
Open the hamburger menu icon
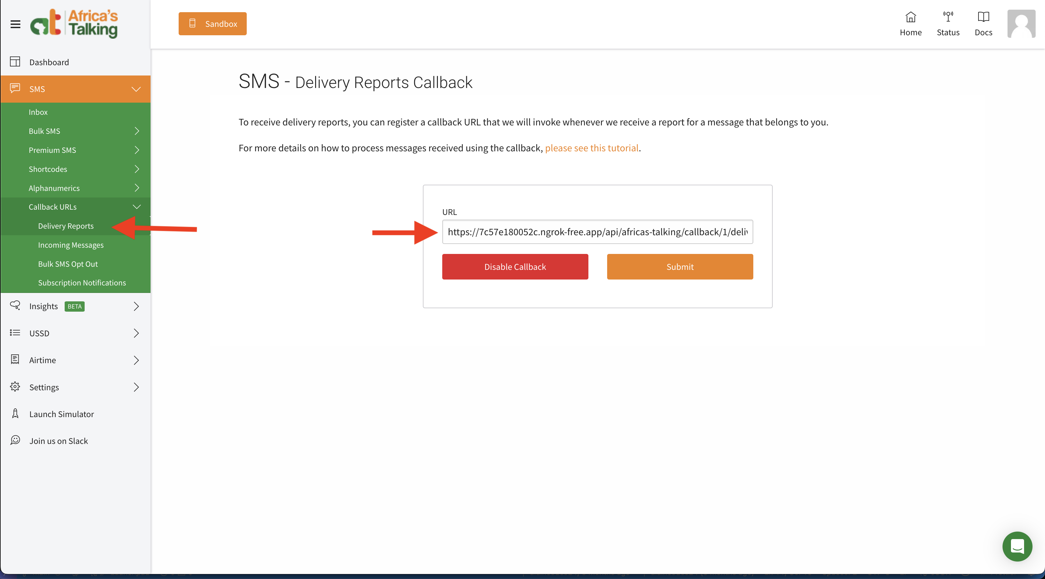click(15, 24)
